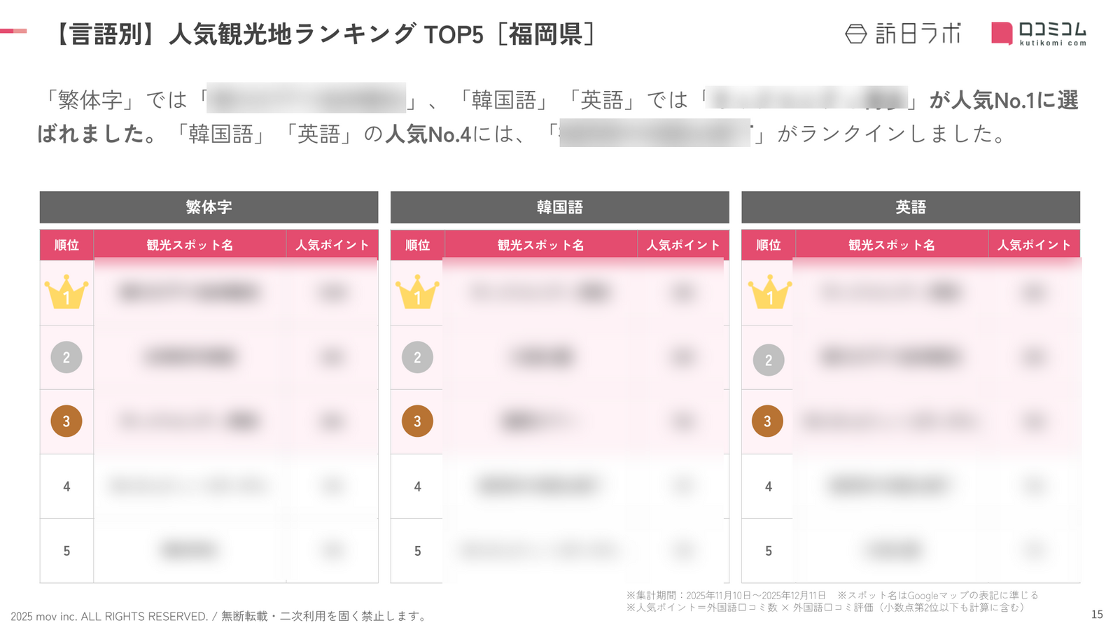Click the page number 15

click(1097, 615)
